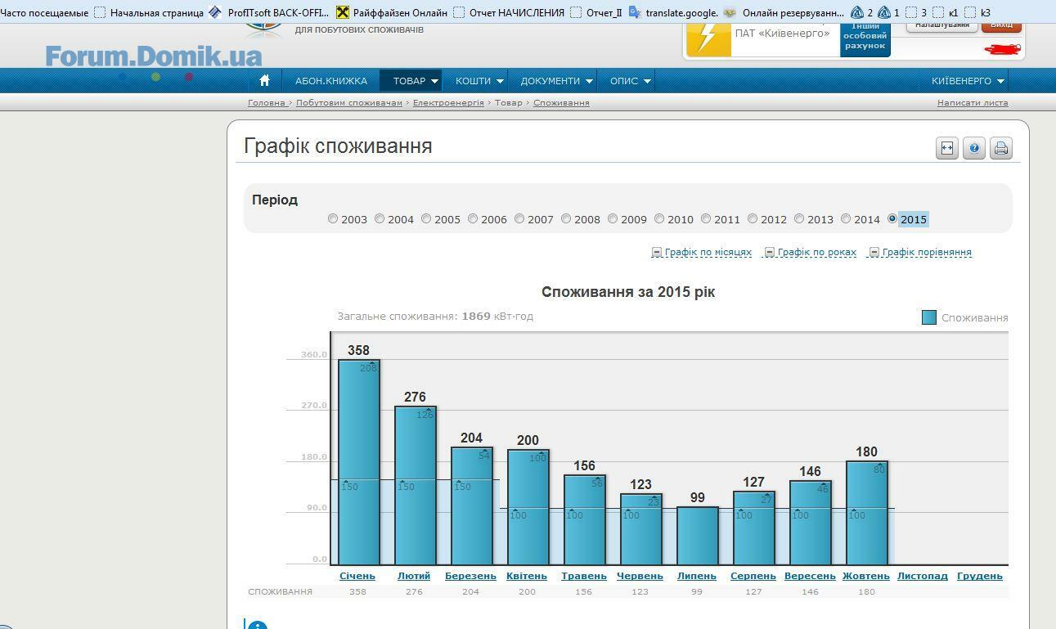Collapse the Графік по місяцях section

coord(656,252)
